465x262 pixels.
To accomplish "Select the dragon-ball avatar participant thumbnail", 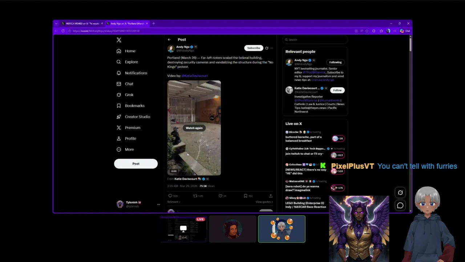I will point(282,229).
